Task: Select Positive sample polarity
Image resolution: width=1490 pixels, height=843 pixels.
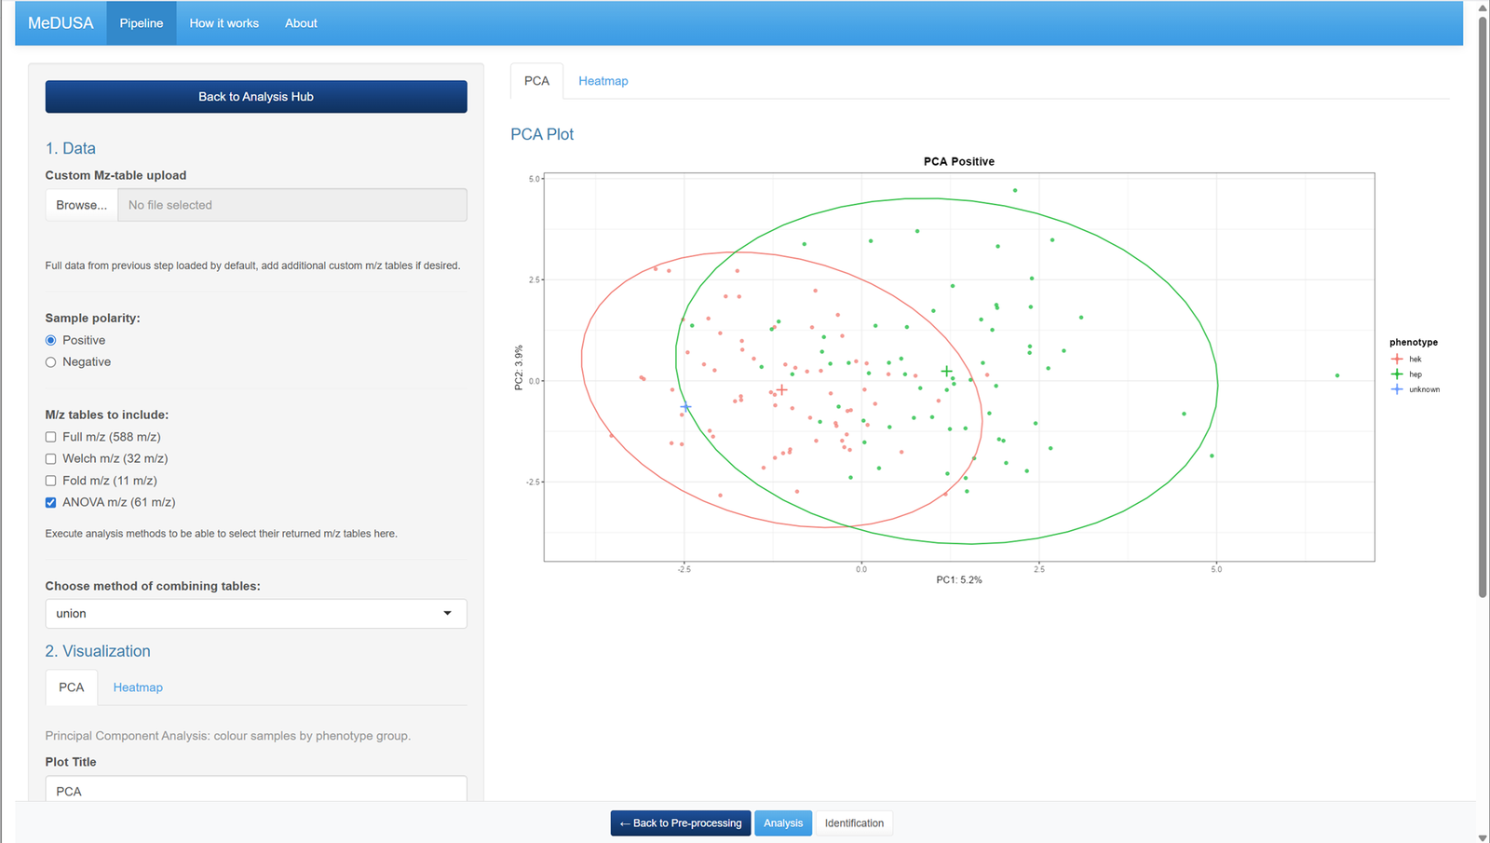Action: pos(51,340)
